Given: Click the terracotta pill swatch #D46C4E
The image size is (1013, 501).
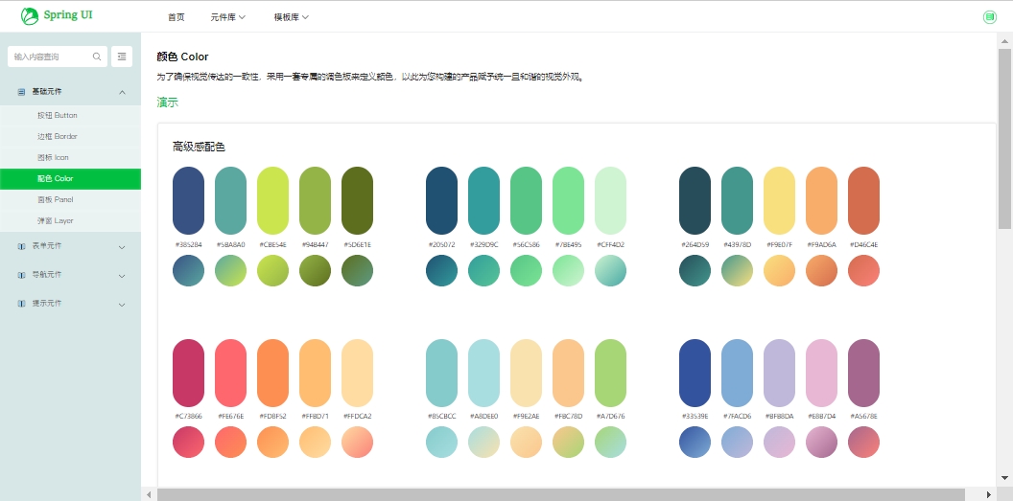Looking at the screenshot, I should [x=863, y=200].
